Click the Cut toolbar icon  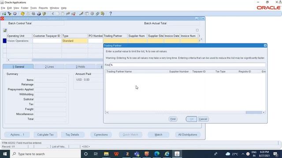click(53, 14)
